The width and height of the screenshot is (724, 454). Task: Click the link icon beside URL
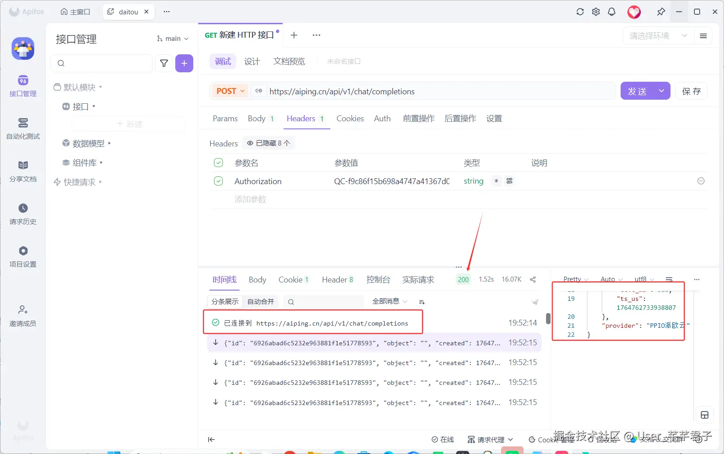[x=259, y=91]
